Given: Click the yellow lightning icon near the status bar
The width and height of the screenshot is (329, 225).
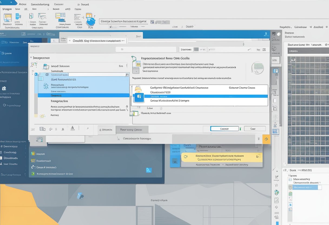Looking at the screenshot, I should click(266, 139).
